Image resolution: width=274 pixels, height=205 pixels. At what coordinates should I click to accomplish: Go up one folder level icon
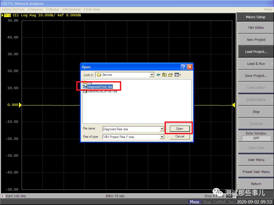click(x=164, y=75)
